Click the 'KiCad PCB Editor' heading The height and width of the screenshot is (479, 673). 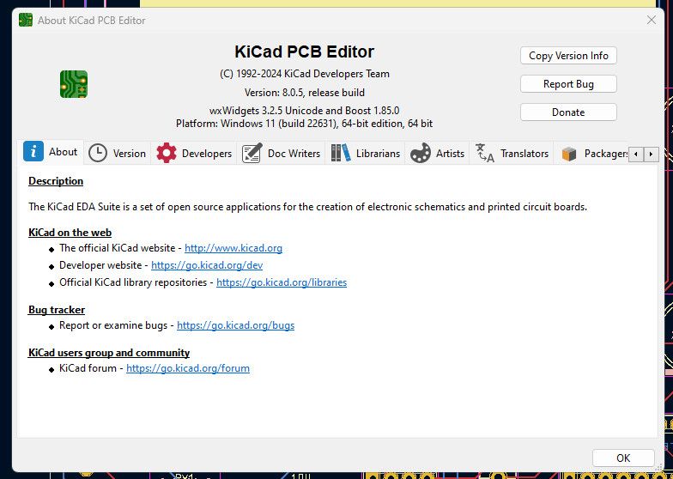click(304, 52)
